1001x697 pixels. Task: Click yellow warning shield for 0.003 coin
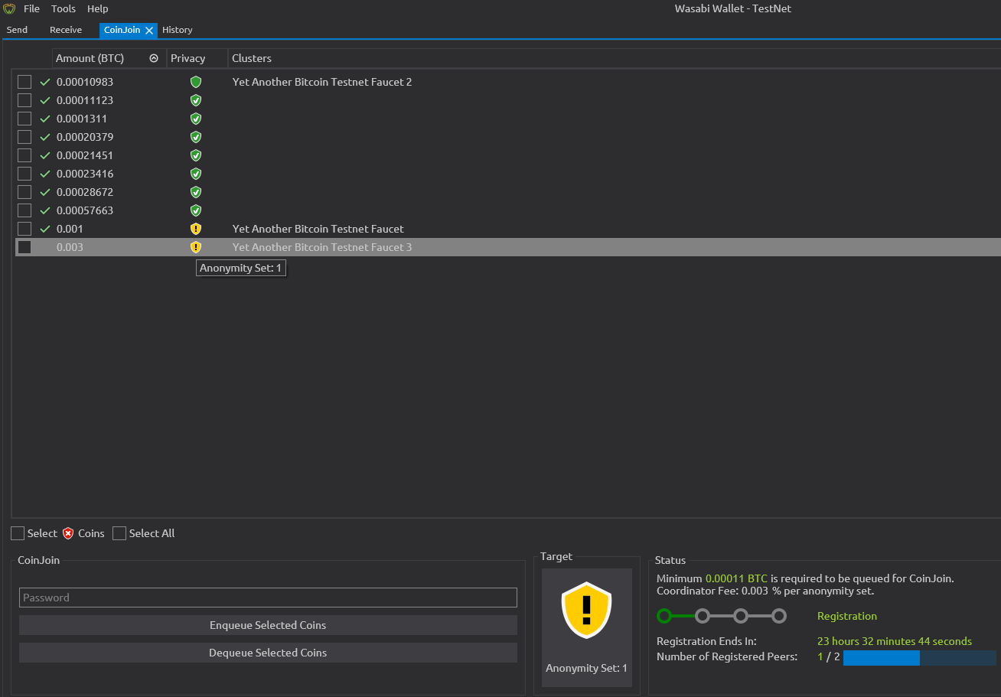coord(196,247)
